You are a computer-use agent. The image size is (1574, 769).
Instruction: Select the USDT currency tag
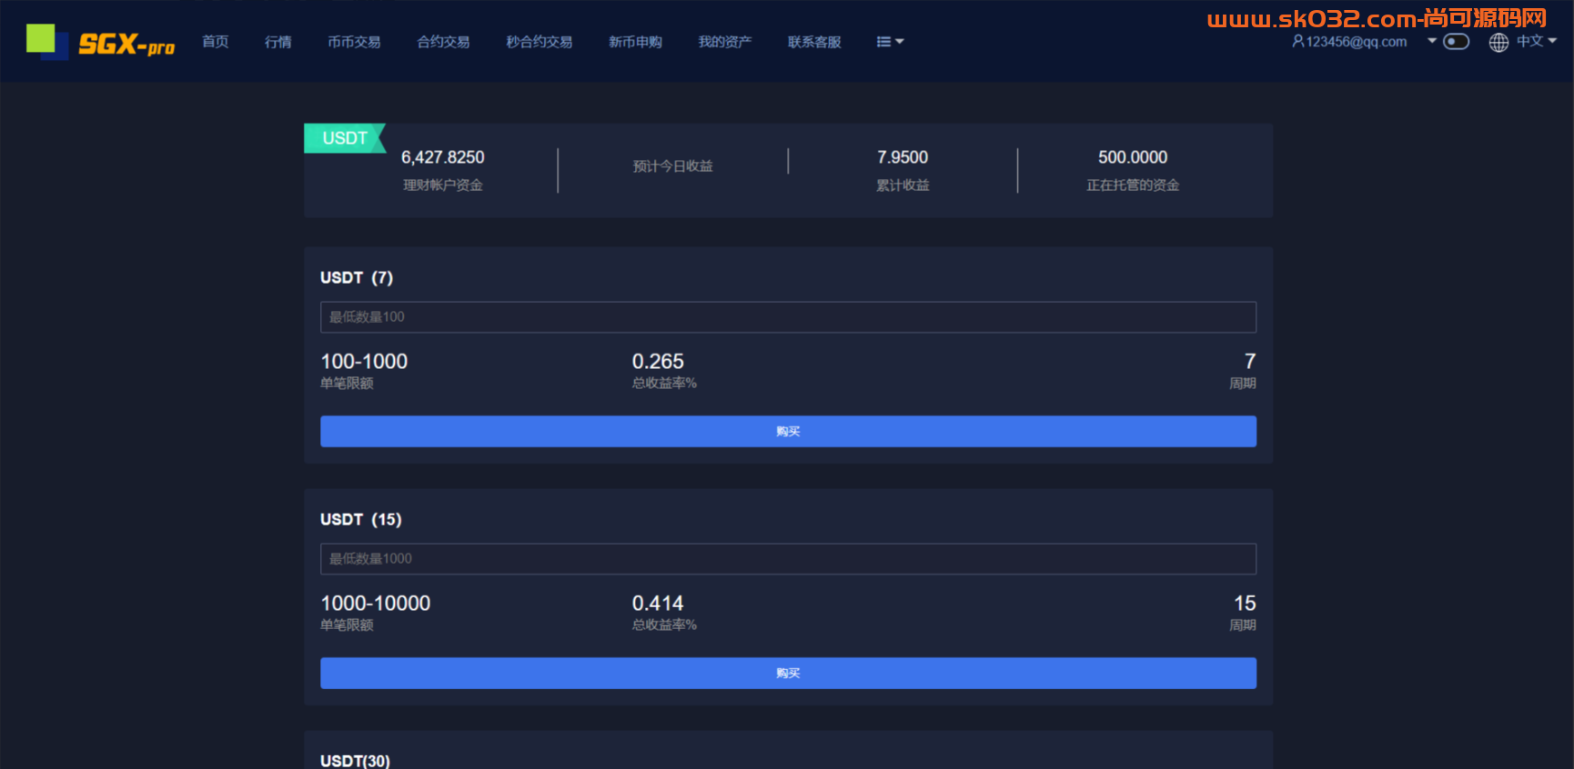point(345,138)
